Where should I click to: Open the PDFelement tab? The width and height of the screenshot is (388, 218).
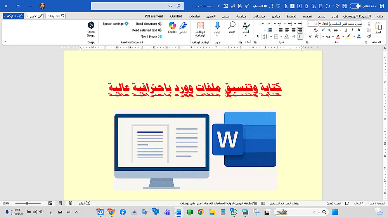click(x=154, y=16)
